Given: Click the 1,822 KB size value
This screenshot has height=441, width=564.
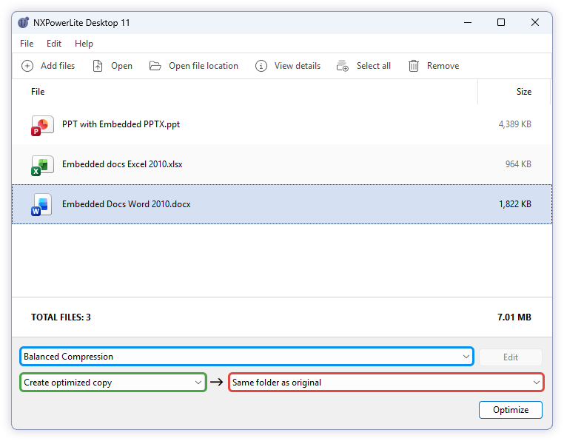Looking at the screenshot, I should point(514,204).
